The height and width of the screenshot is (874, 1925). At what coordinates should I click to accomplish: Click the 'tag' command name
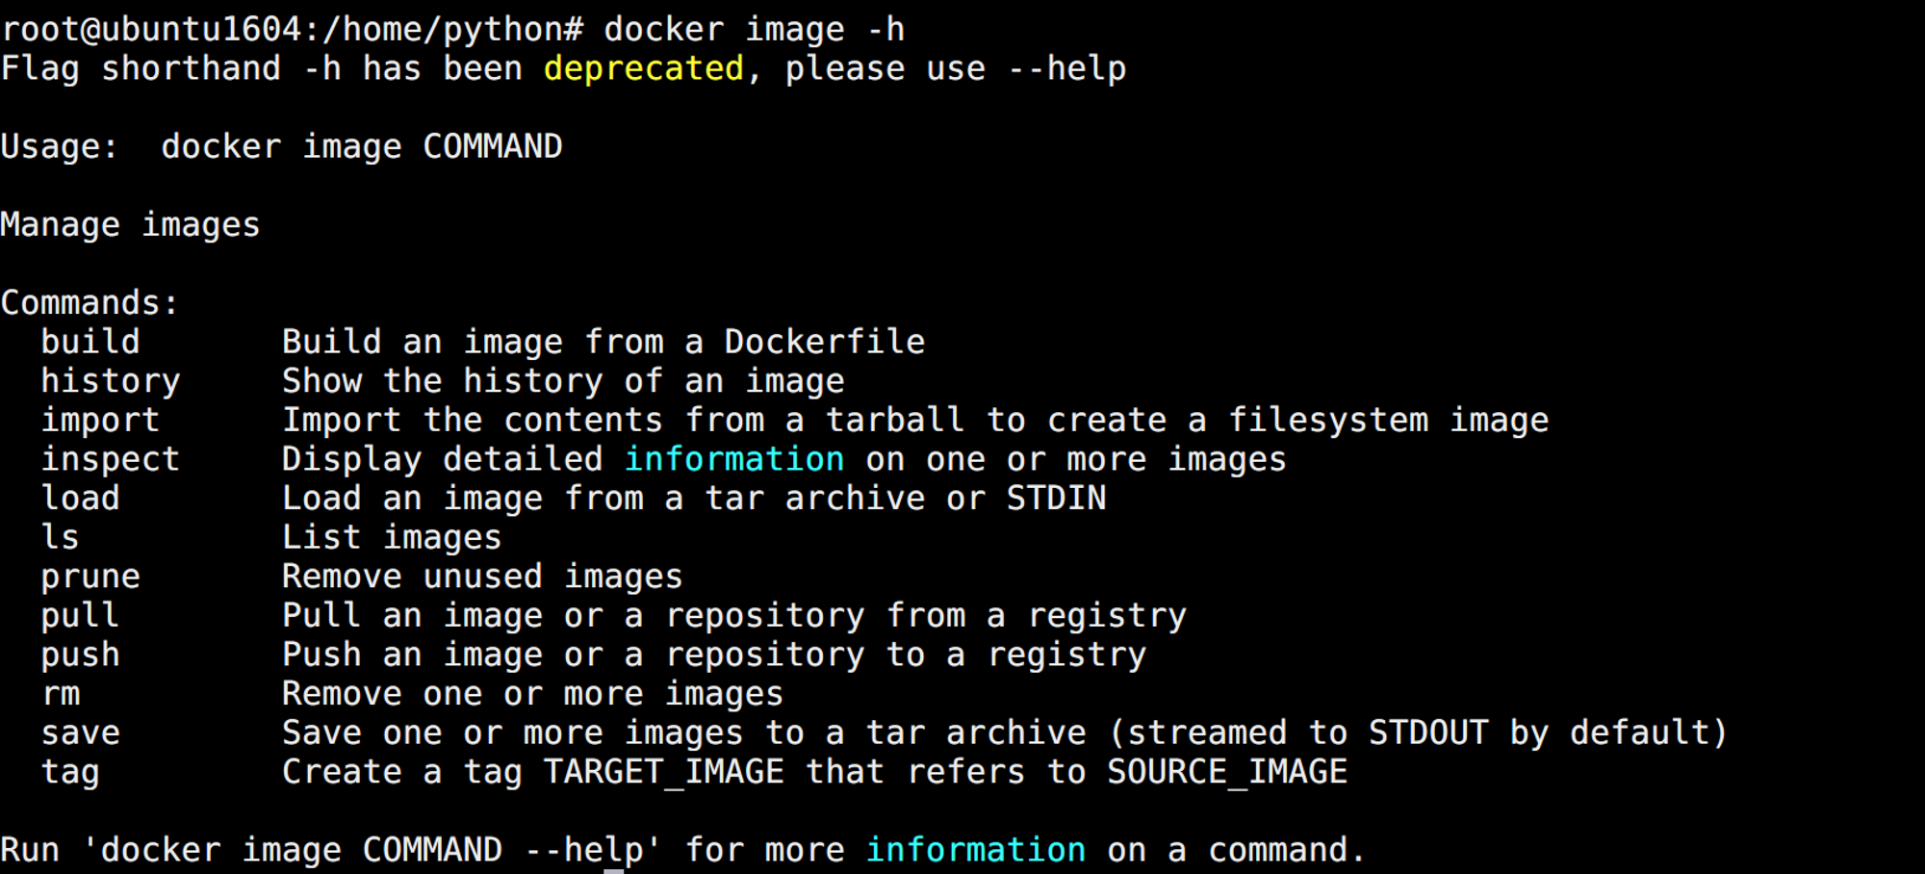point(70,773)
